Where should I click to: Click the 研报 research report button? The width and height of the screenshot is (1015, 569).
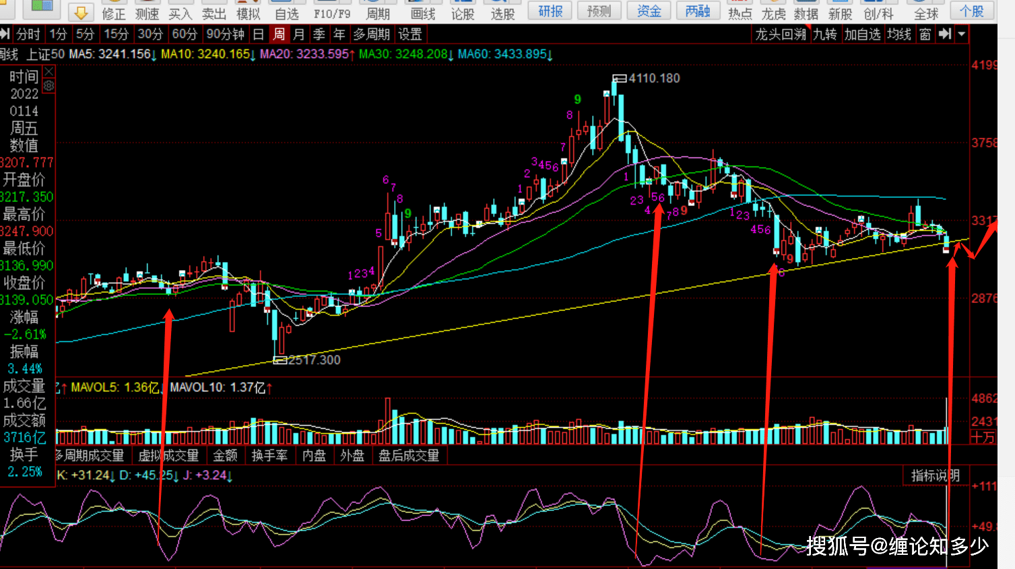pos(550,11)
